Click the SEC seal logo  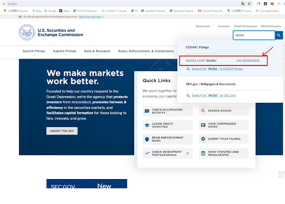click(27, 32)
